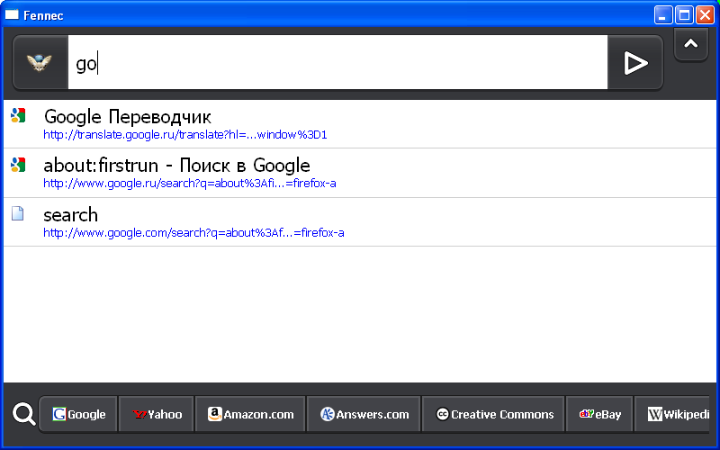This screenshot has width=720, height=450.
Task: Collapse the toolbar with the up chevron
Action: (691, 44)
